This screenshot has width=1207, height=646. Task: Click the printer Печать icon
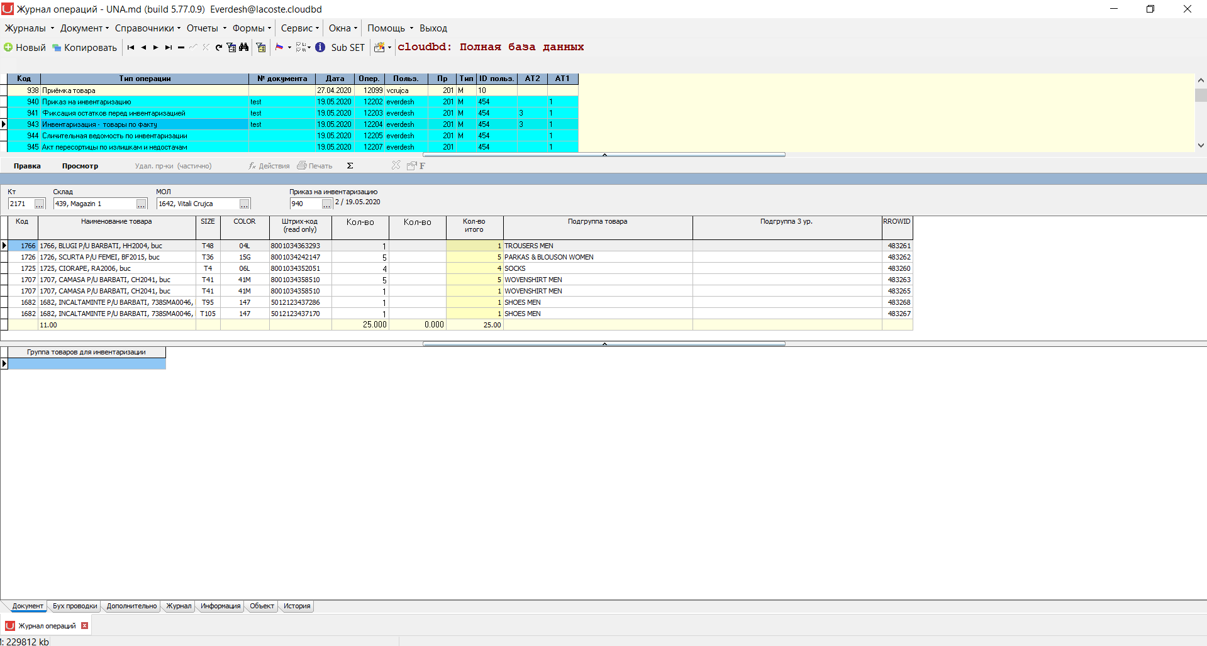pos(302,166)
